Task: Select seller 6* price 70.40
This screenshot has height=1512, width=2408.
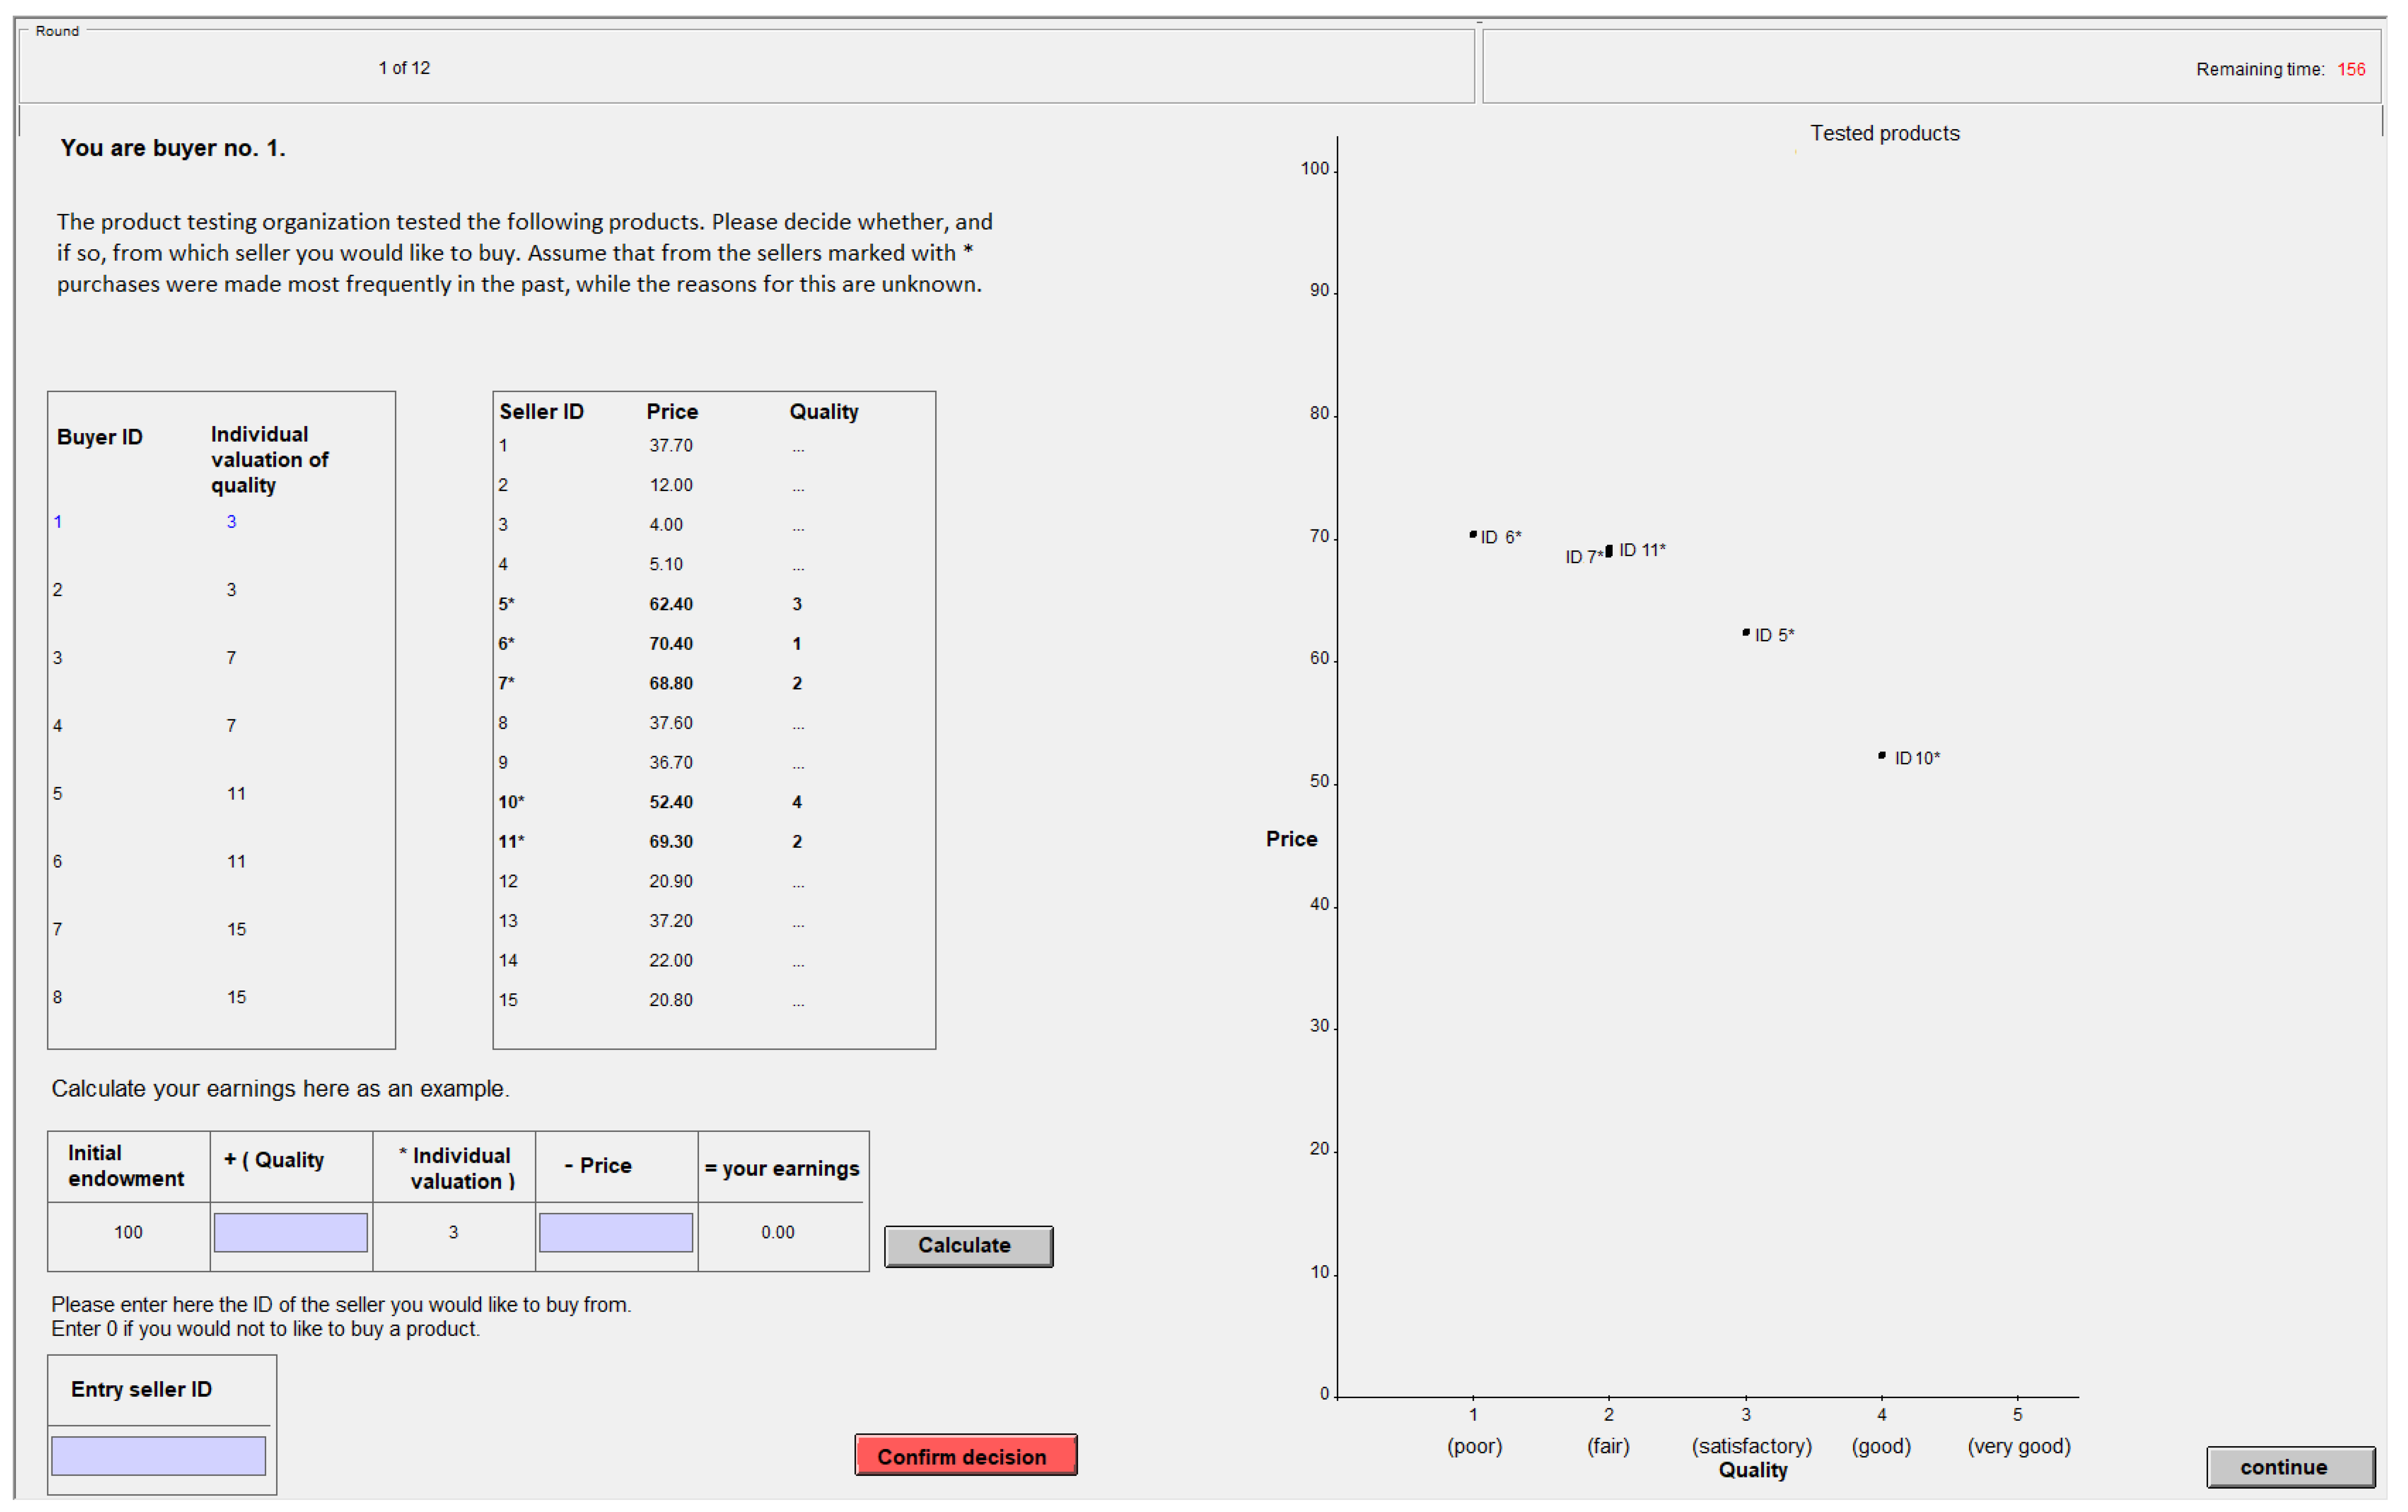Action: (670, 644)
